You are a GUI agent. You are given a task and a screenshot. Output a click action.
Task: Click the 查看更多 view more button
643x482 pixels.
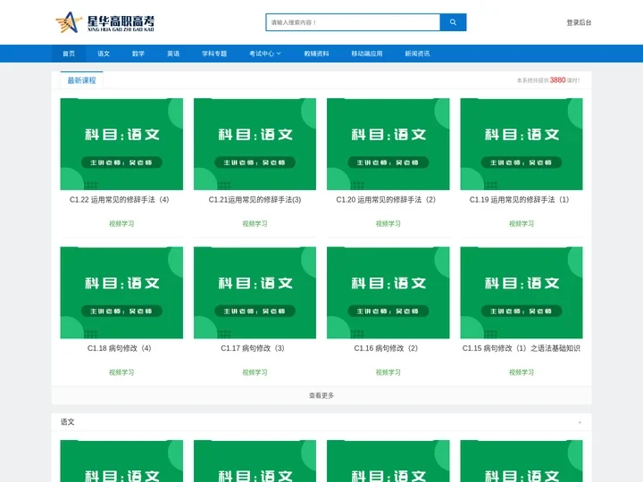pos(321,395)
